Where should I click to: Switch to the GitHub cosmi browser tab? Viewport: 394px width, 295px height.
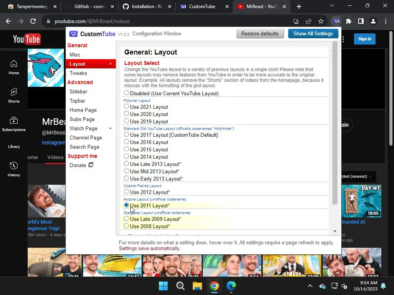[89, 7]
